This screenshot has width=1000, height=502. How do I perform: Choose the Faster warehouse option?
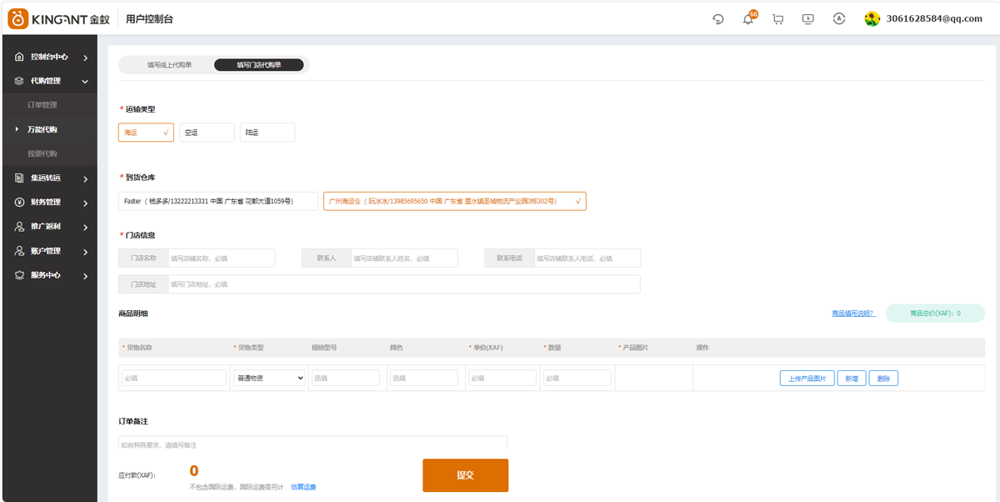tap(217, 201)
